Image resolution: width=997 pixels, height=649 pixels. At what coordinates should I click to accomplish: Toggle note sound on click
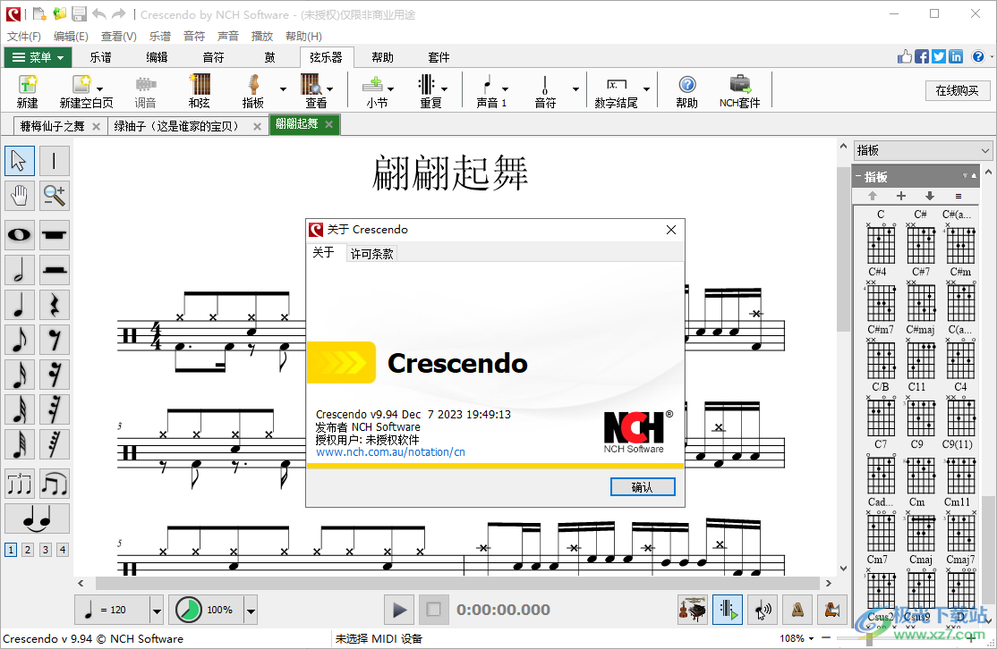pyautogui.click(x=763, y=609)
